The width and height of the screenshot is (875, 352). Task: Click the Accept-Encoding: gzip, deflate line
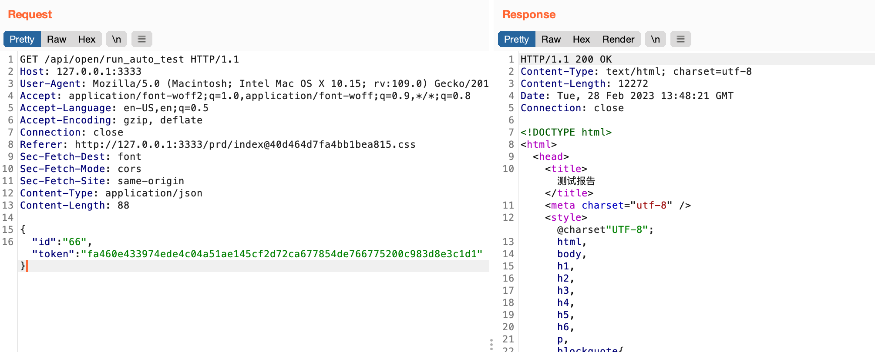111,120
